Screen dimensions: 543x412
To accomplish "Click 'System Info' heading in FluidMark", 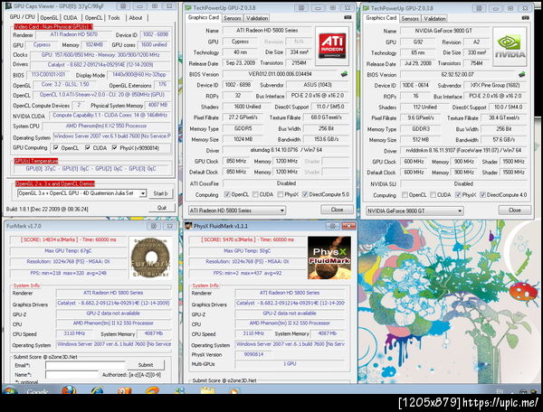I will tap(205, 286).
